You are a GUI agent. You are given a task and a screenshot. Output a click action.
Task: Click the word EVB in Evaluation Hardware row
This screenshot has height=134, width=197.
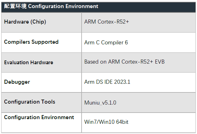[160, 62]
